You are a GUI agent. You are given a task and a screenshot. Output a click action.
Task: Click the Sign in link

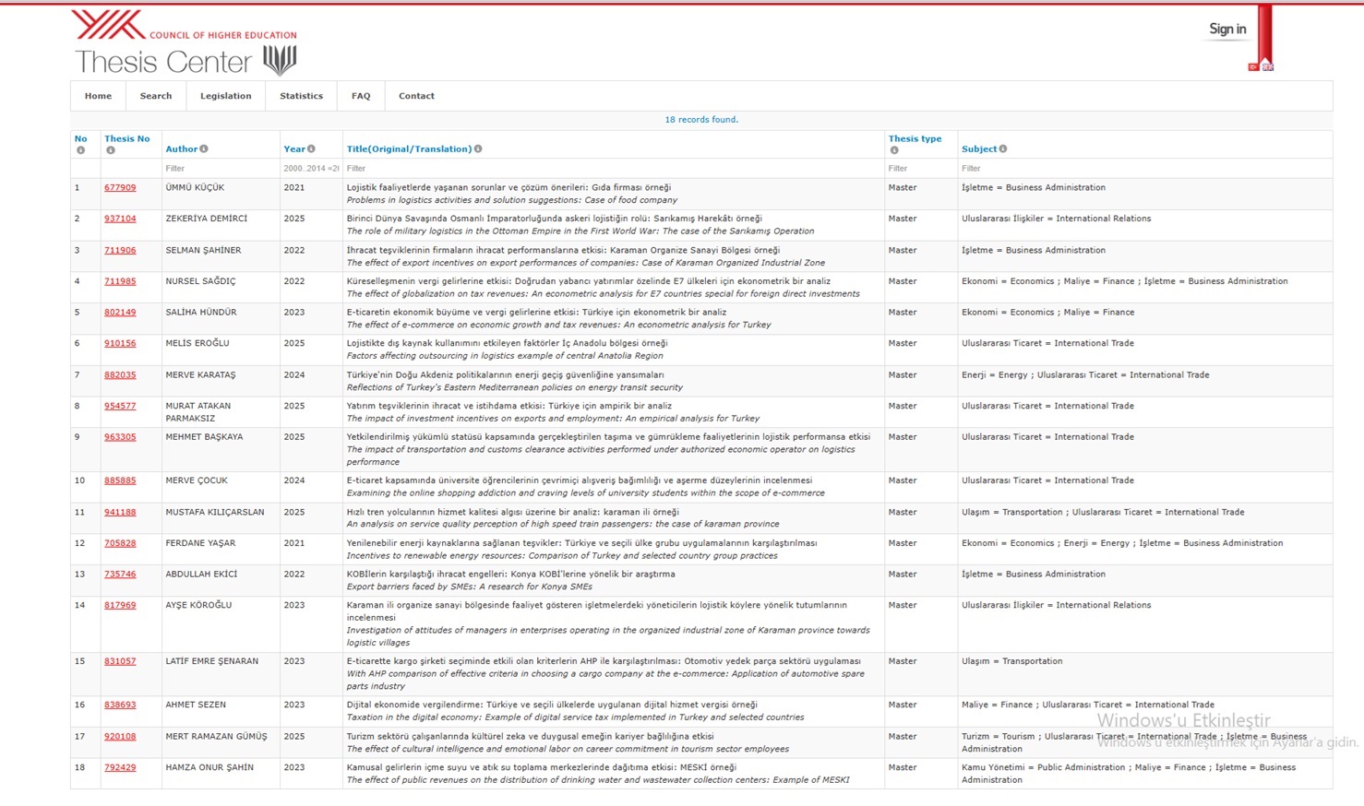click(1227, 30)
